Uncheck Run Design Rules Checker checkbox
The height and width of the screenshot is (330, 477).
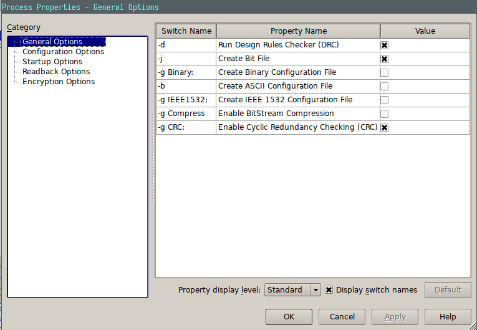coord(385,46)
